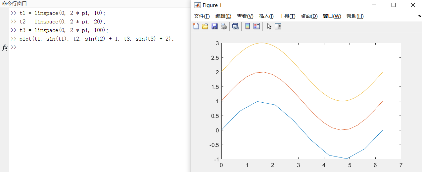
Task: Close the Figure 1 window
Action: (x=413, y=5)
